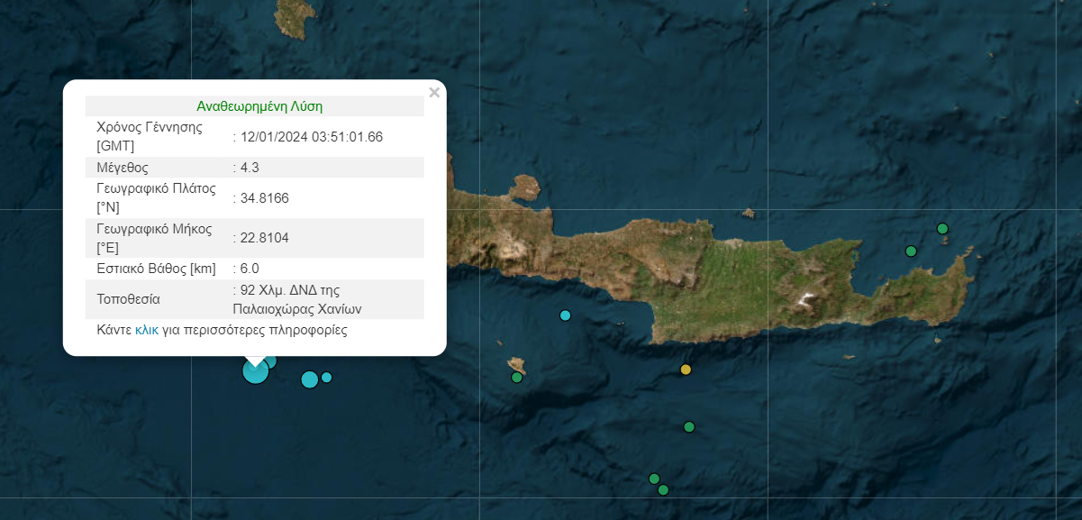Select the yellow earthquake marker
The height and width of the screenshot is (520, 1082).
click(686, 369)
